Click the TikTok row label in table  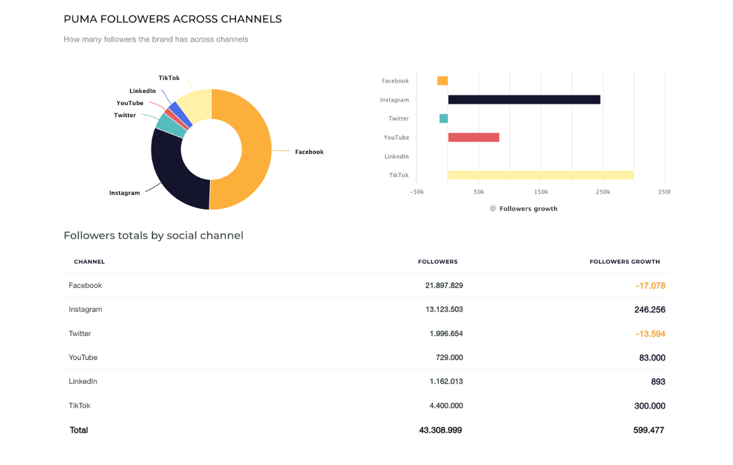(x=80, y=406)
